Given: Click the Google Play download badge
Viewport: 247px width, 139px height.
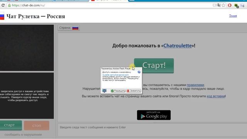Looking at the screenshot, I should [x=154, y=115].
